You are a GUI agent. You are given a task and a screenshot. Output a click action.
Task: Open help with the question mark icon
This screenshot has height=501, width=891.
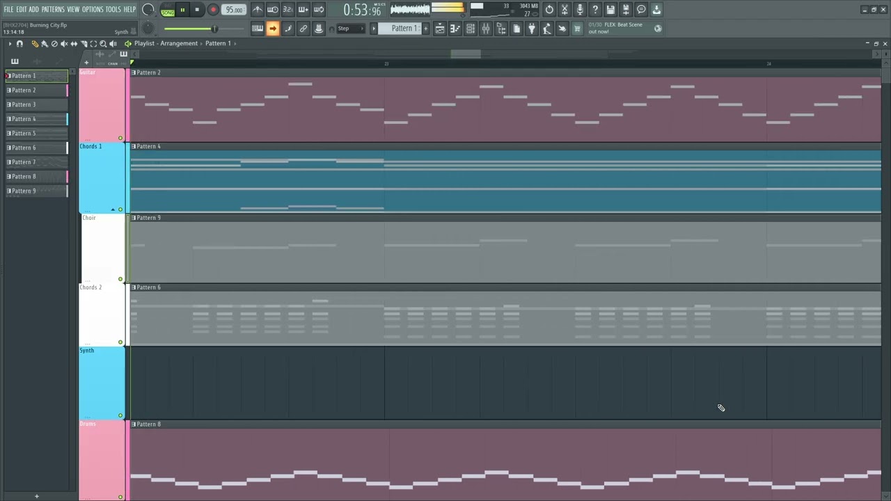click(595, 10)
